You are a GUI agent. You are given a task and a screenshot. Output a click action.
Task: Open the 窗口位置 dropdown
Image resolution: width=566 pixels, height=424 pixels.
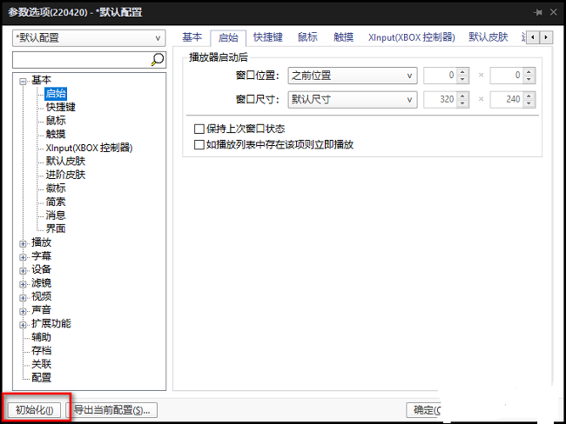coord(353,76)
